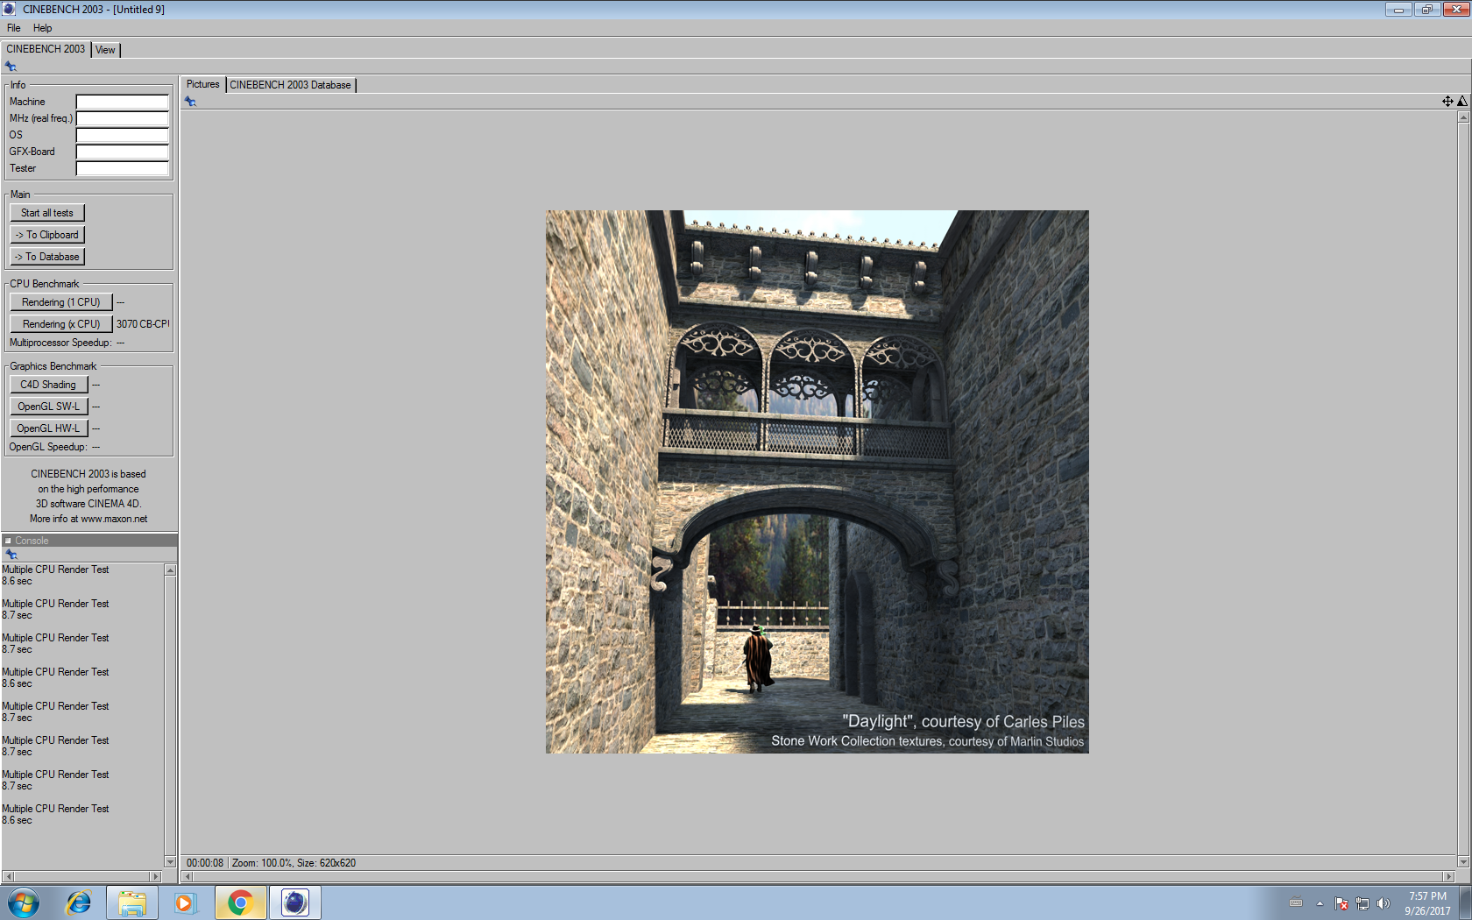Click the To Database button
The height and width of the screenshot is (920, 1472).
click(x=47, y=257)
